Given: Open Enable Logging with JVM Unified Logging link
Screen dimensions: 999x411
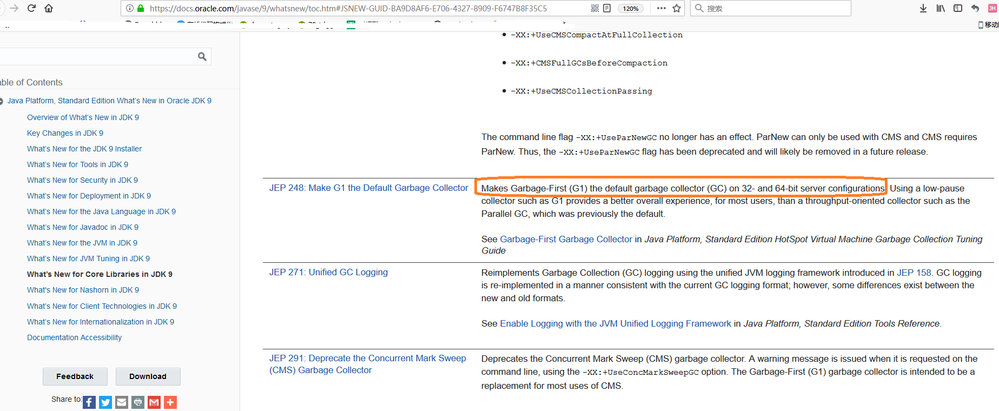Looking at the screenshot, I should (616, 323).
